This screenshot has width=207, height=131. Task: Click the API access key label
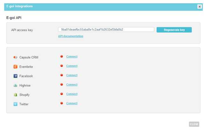point(22,30)
